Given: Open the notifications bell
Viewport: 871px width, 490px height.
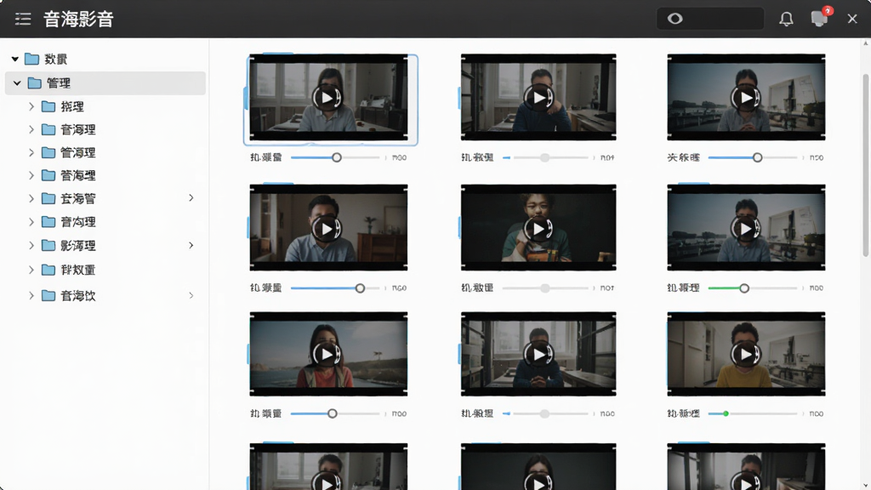Looking at the screenshot, I should point(786,19).
